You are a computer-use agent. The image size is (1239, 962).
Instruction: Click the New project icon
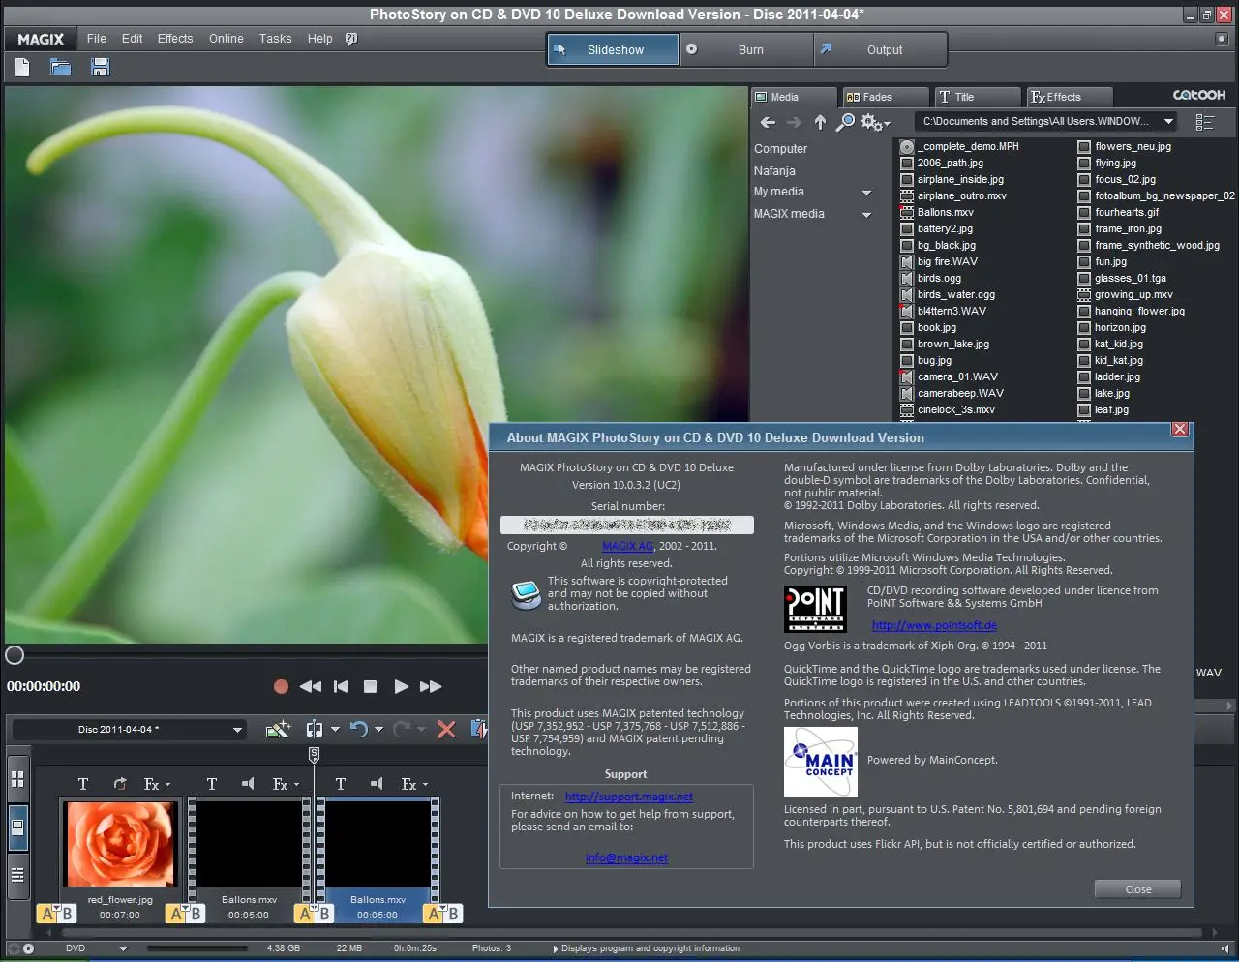pyautogui.click(x=22, y=67)
